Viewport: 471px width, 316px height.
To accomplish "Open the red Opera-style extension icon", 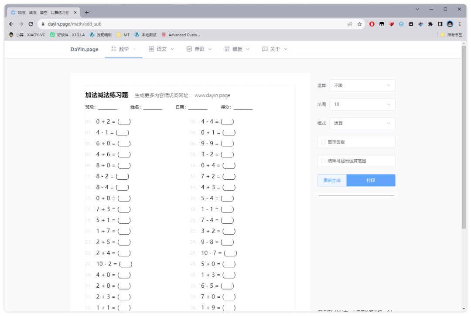I will point(372,24).
